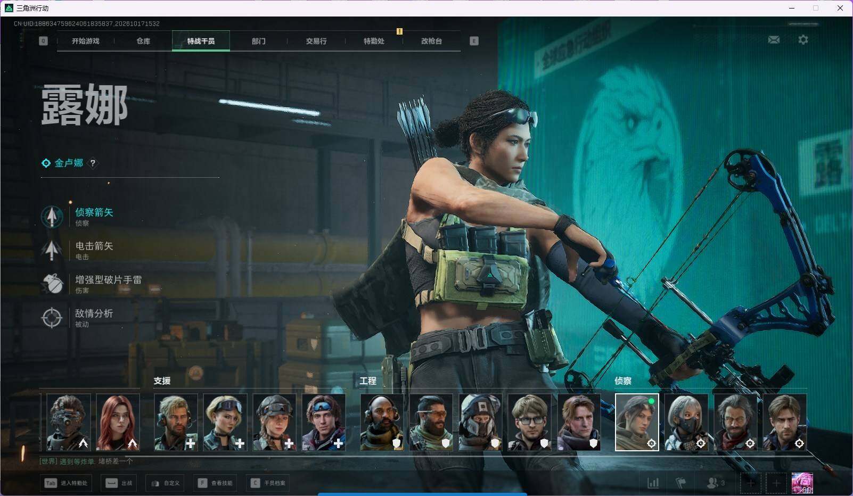Click the 出战 deploy button

(119, 483)
